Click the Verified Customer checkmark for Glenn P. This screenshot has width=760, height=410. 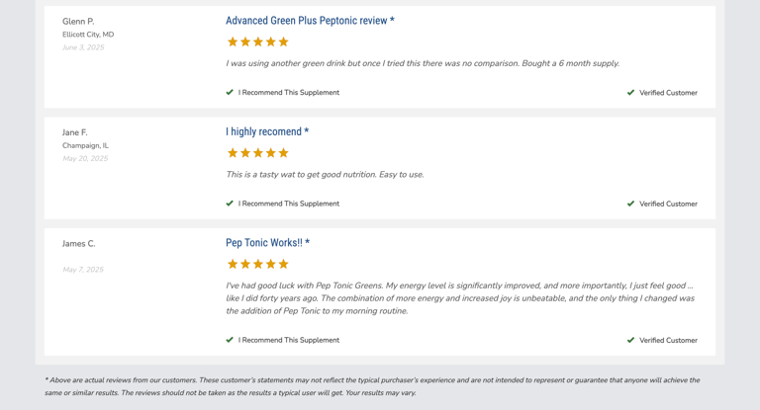(x=630, y=93)
